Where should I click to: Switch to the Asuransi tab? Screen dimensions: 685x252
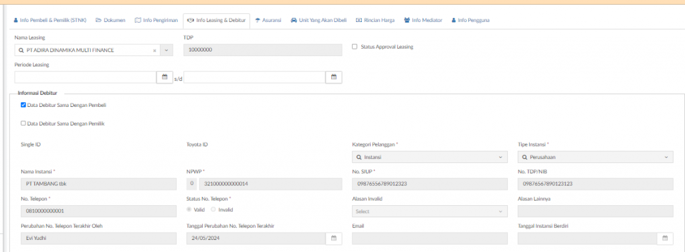(x=268, y=21)
